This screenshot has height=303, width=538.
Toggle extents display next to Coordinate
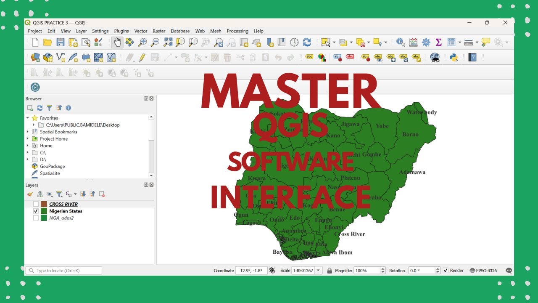click(272, 271)
